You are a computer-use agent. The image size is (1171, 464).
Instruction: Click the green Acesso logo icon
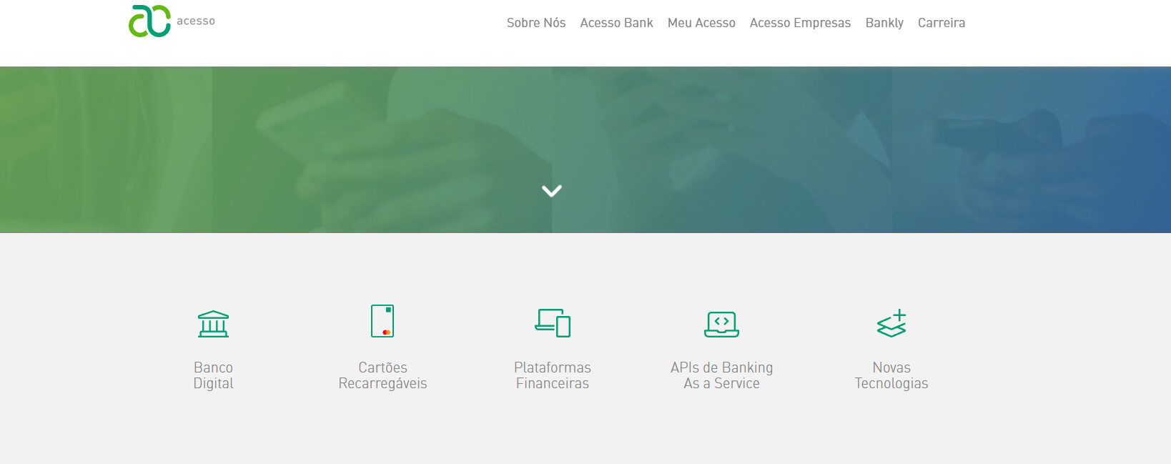149,21
